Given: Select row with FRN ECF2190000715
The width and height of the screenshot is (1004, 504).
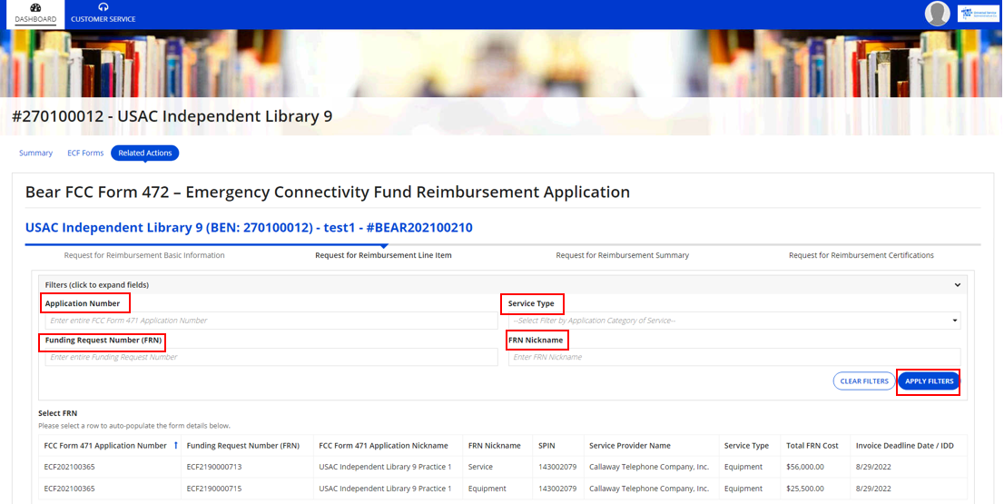Looking at the screenshot, I should [x=503, y=489].
